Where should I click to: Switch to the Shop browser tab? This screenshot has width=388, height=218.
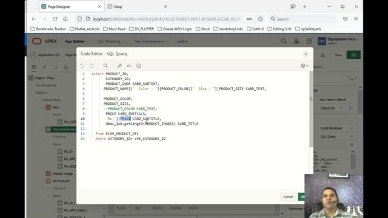(x=136, y=7)
